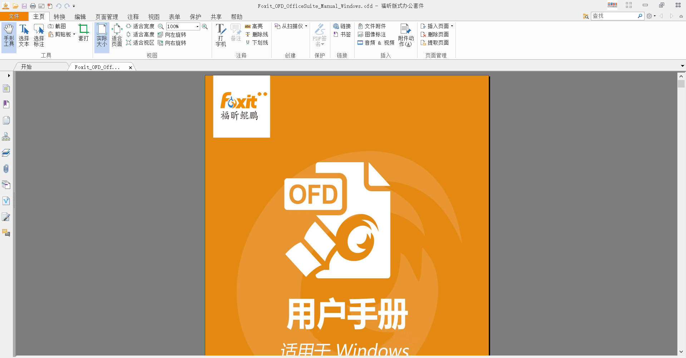Viewport: 686px width, 358px height.
Task: Switch to the Edit ribbon tab (编辑)
Action: click(x=80, y=17)
